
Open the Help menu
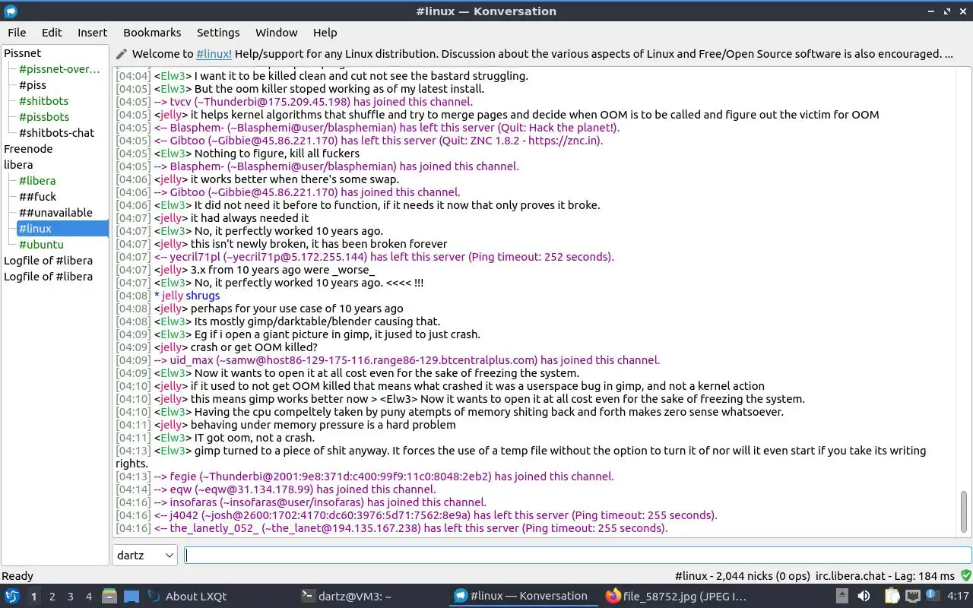point(325,33)
